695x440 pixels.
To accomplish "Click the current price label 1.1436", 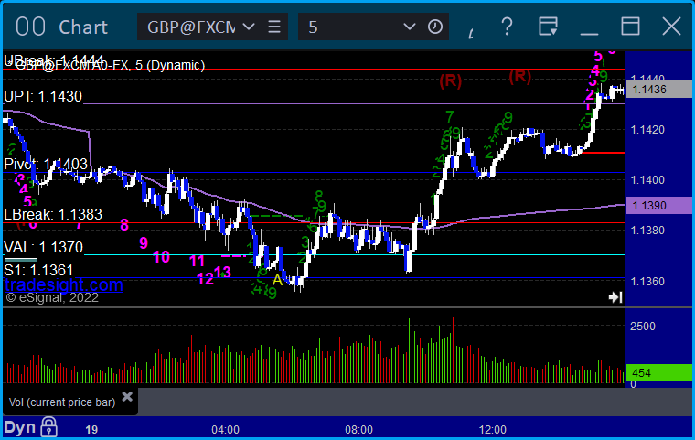I will tap(658, 89).
